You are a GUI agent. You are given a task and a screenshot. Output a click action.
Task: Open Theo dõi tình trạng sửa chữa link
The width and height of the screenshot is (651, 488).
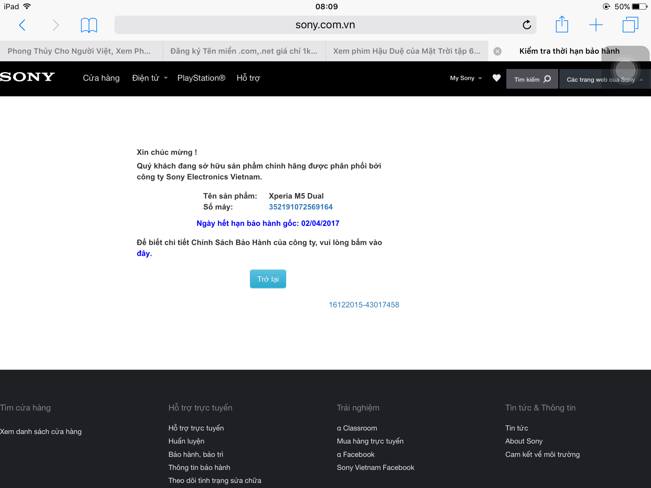point(215,480)
